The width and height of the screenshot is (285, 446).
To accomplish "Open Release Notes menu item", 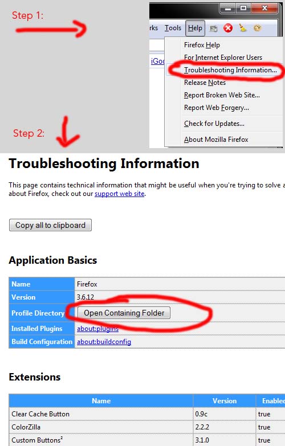I will pos(205,83).
